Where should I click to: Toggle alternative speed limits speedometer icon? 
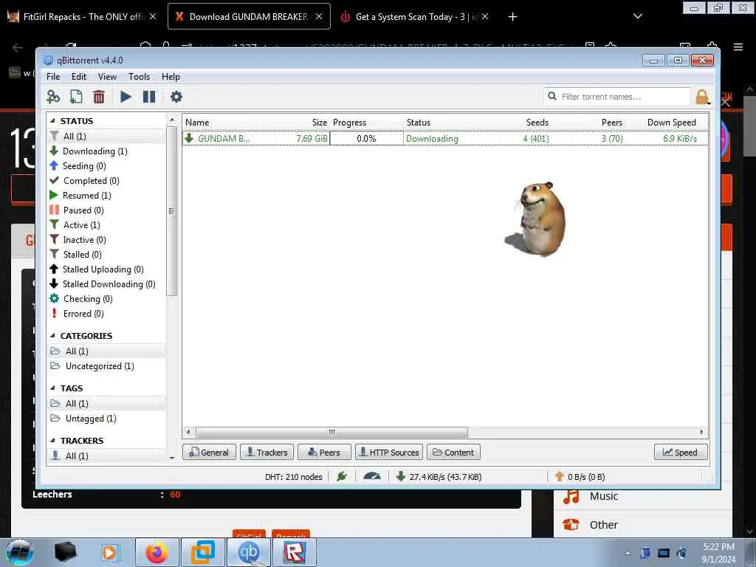372,477
